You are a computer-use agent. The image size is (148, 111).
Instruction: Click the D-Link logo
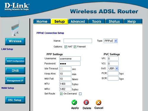[x=17, y=6]
